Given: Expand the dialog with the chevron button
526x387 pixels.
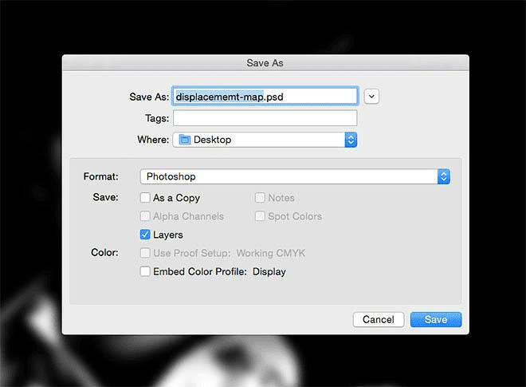Looking at the screenshot, I should point(371,96).
